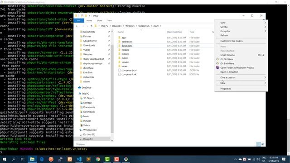Select Doan (E:) drive in navigation pane
Image resolution: width=290 pixels, height=163 pixels.
(x=88, y=139)
